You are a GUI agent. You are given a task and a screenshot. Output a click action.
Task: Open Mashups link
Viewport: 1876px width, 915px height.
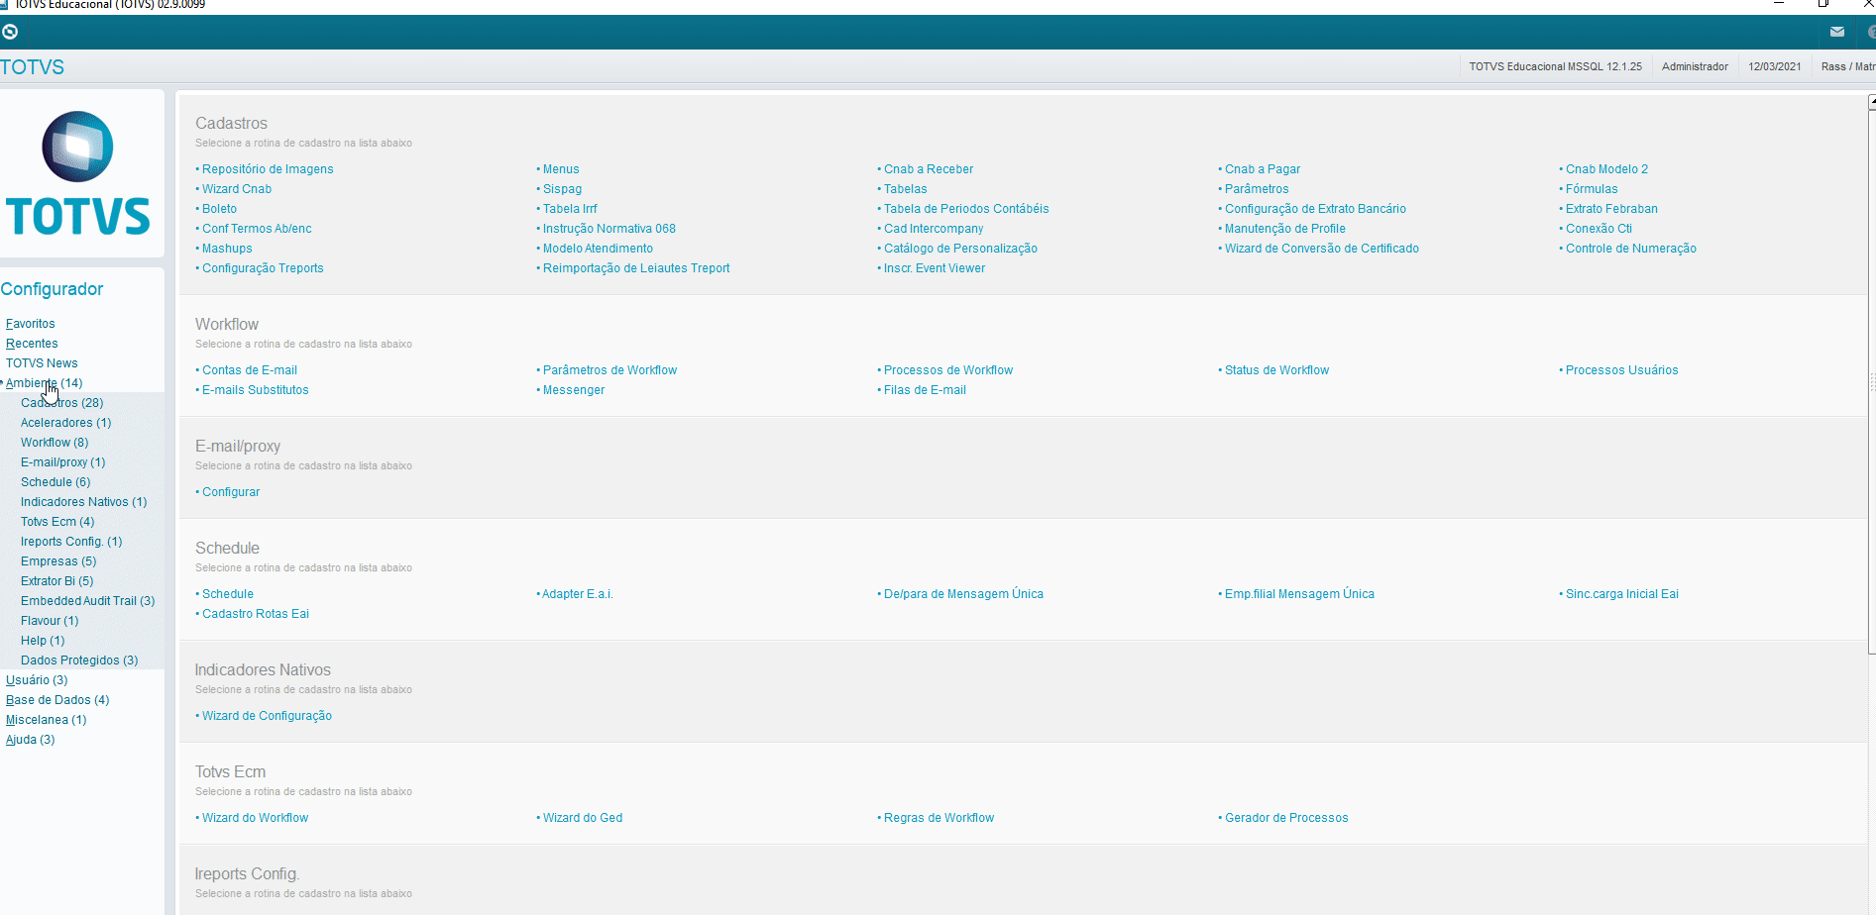tap(227, 249)
